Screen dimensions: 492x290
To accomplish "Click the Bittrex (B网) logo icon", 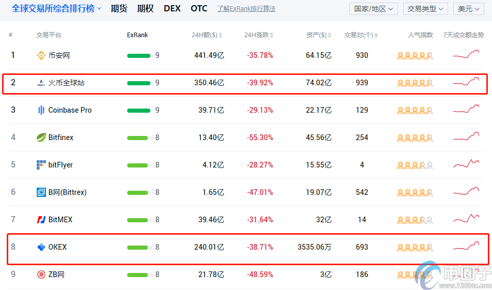I will point(41,192).
